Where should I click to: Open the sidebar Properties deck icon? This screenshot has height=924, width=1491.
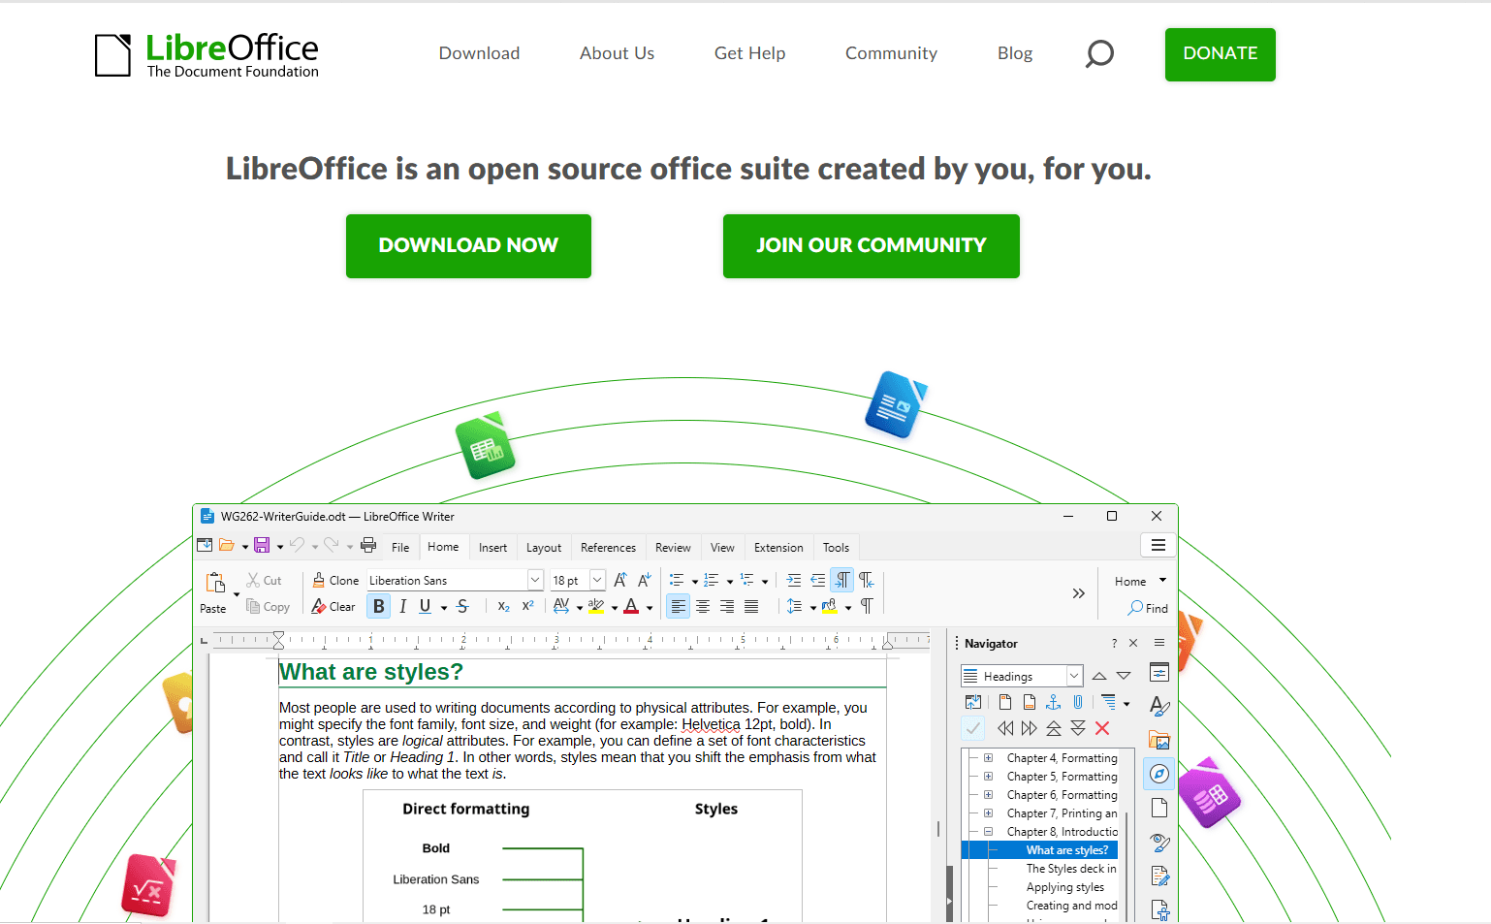point(1159,672)
